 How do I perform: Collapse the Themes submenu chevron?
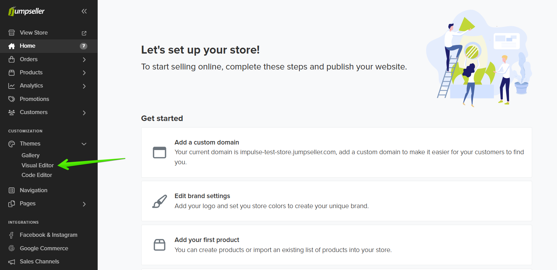(x=84, y=144)
